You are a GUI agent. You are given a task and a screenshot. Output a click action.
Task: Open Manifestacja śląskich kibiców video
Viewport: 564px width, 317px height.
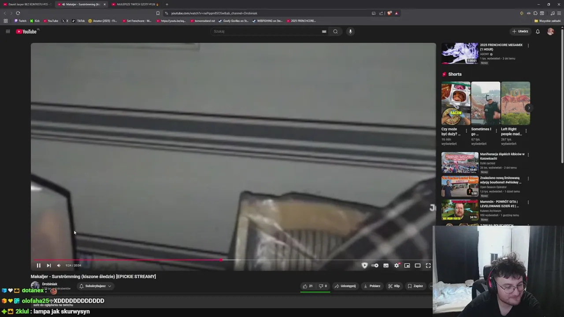[x=460, y=162]
